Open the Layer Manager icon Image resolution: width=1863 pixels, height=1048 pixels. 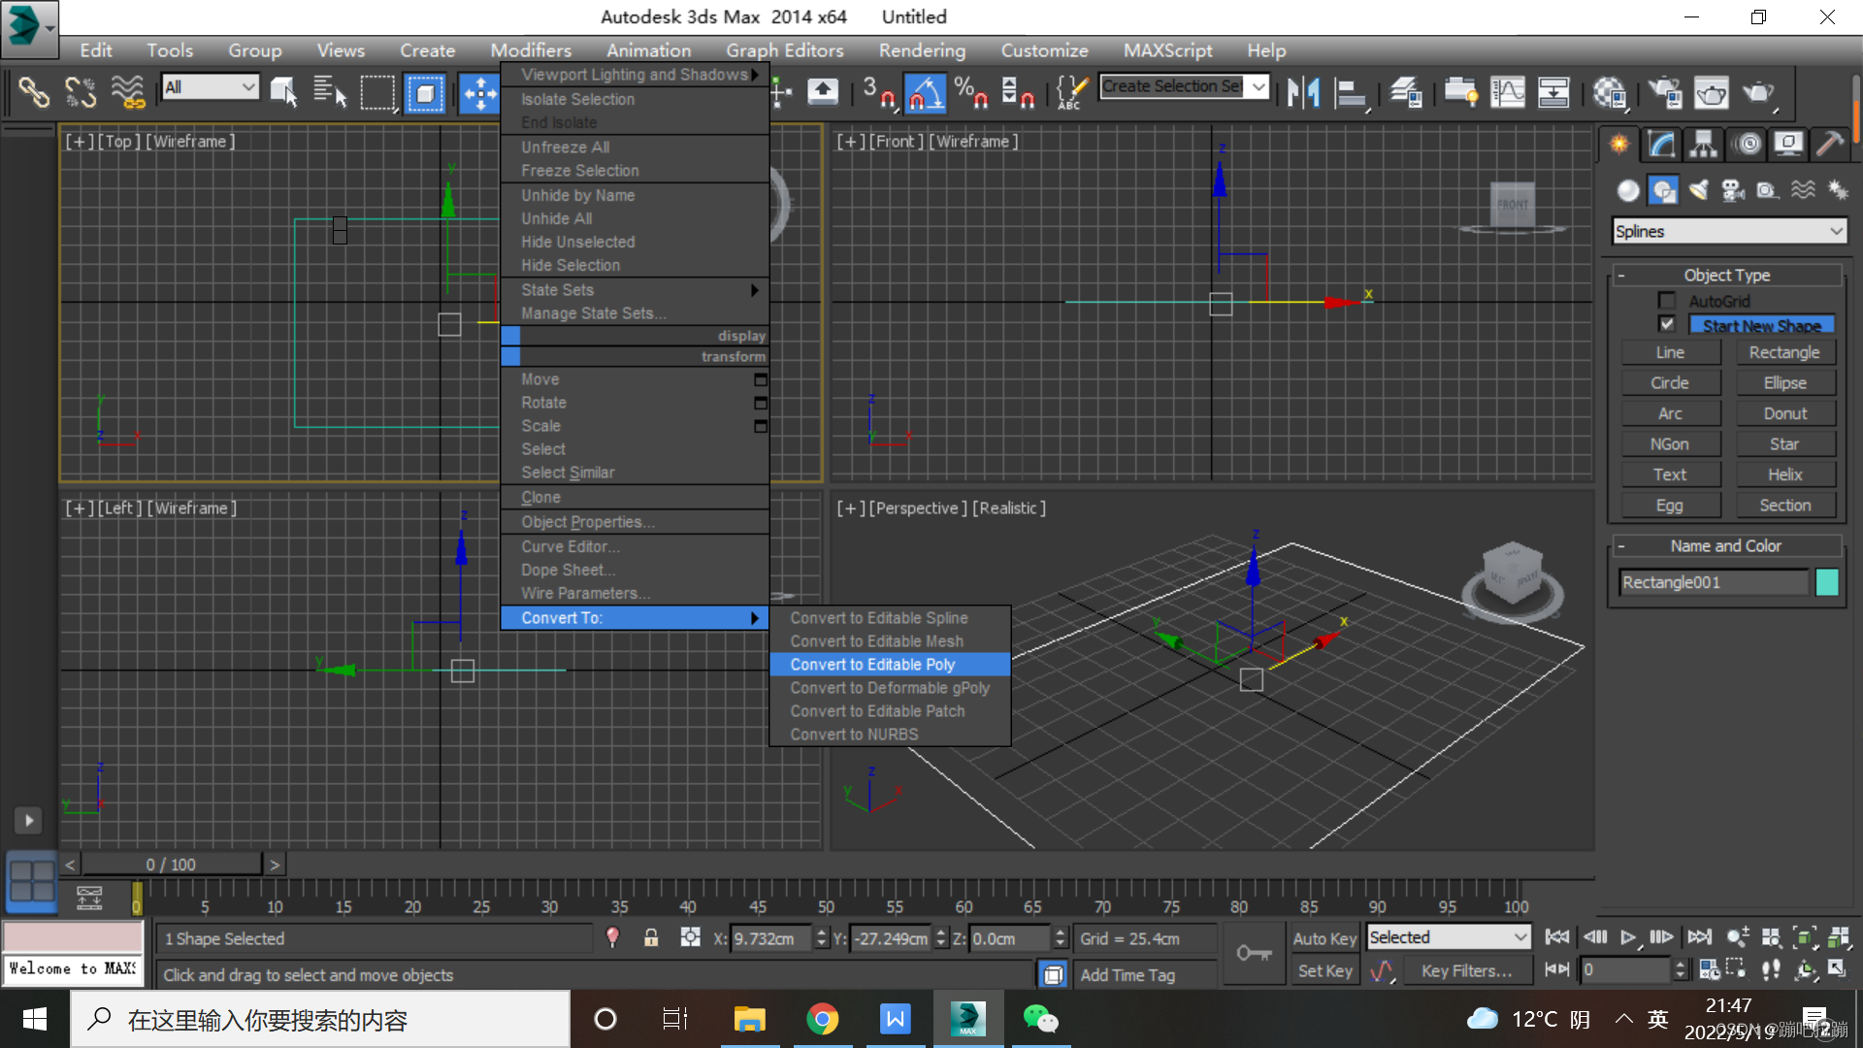point(1406,92)
